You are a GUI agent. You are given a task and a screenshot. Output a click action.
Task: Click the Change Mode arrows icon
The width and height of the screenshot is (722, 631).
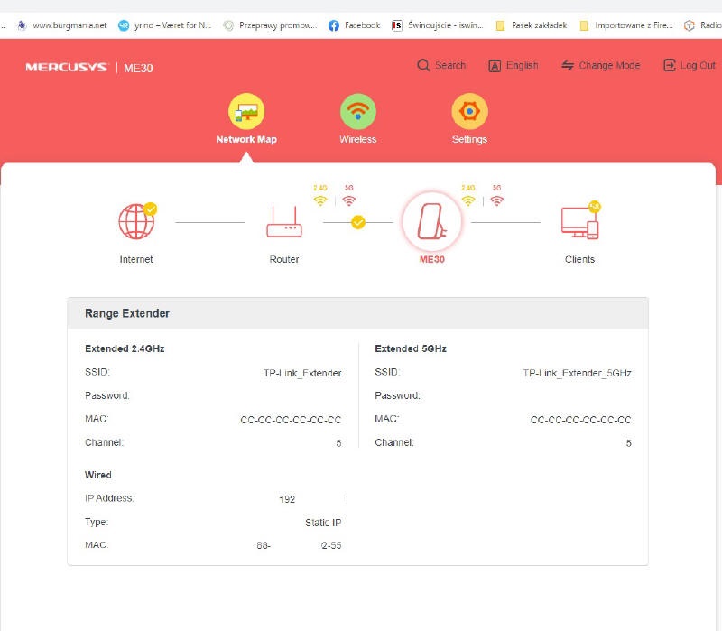click(568, 65)
